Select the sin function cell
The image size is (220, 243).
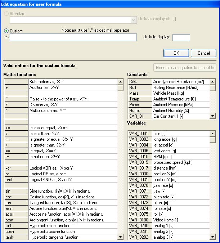point(16,191)
